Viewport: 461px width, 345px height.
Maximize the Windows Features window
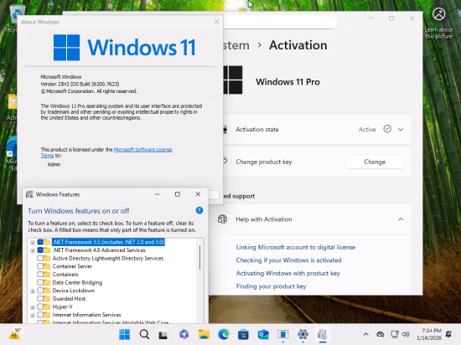(x=178, y=194)
